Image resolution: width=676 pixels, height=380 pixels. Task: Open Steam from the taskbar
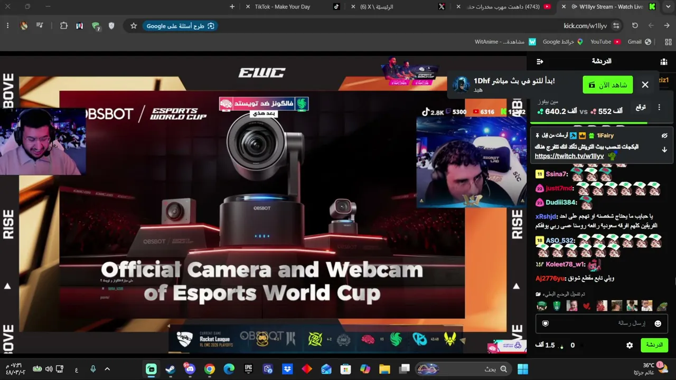171,369
